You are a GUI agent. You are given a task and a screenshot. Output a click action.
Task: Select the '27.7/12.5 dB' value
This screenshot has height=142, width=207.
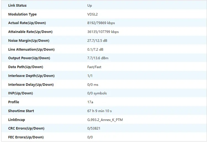[x=97, y=40]
